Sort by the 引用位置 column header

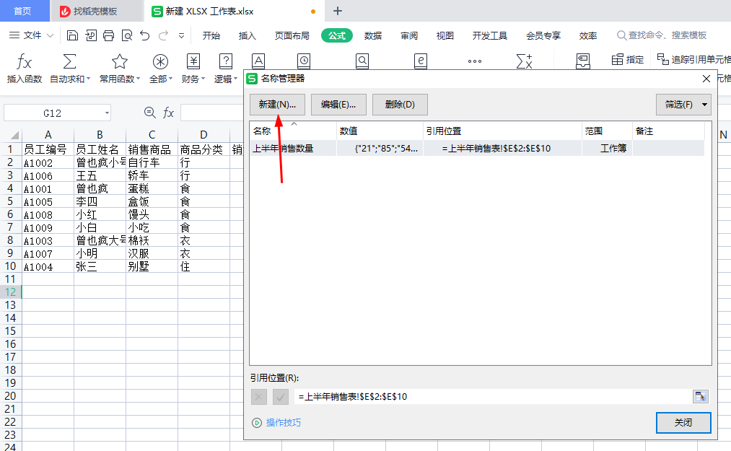tap(502, 131)
